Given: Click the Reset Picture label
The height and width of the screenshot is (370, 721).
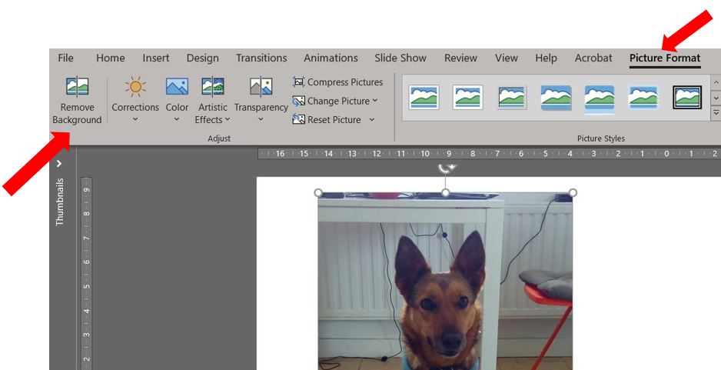Looking at the screenshot, I should tap(334, 120).
